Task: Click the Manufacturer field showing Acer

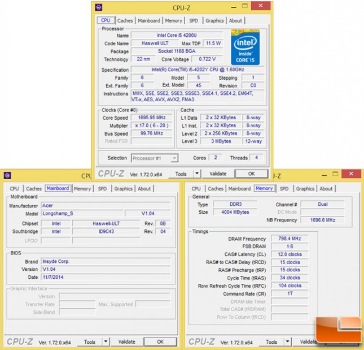Action: (x=106, y=205)
